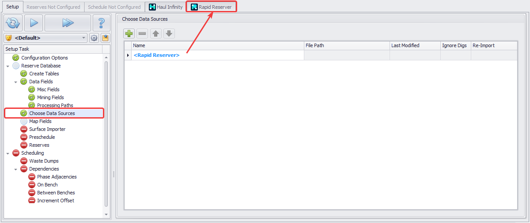Select the Map Fields task
The height and width of the screenshot is (223, 530).
point(40,121)
